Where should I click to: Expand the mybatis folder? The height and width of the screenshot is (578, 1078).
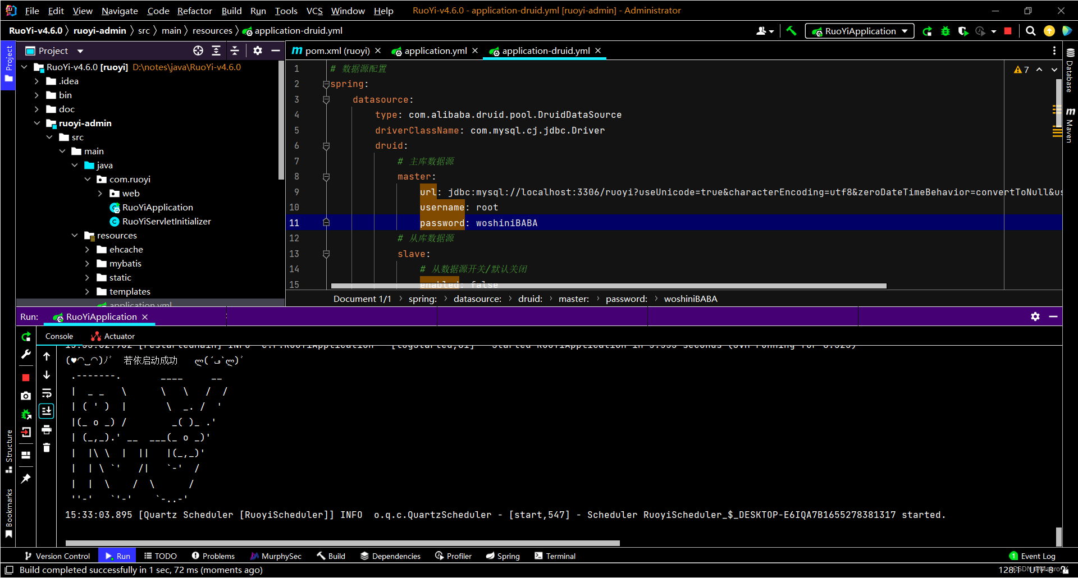(x=87, y=263)
